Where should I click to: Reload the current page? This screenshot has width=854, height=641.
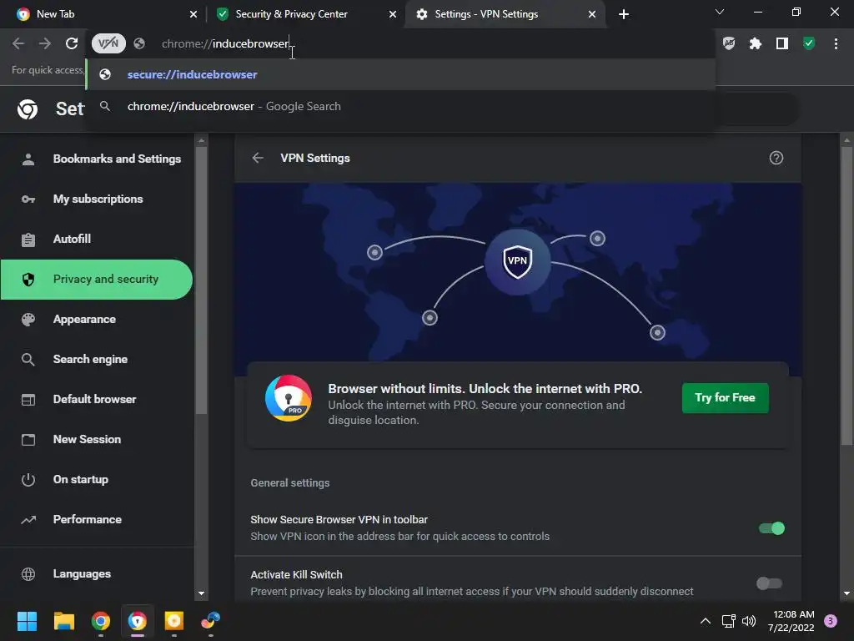[72, 43]
